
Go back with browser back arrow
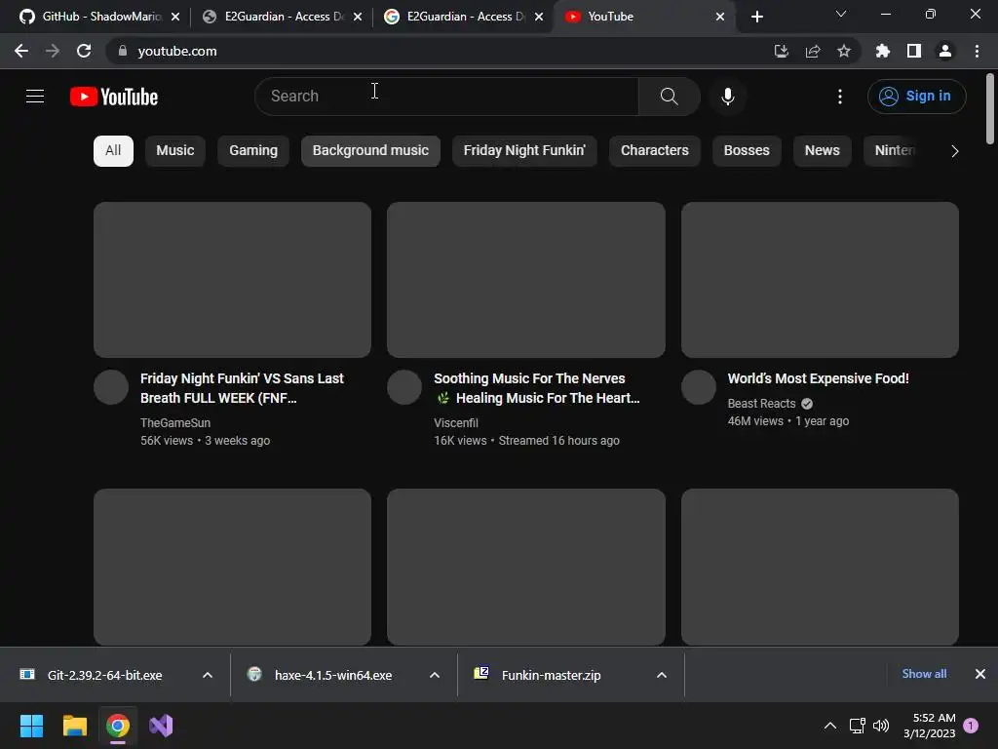21,51
